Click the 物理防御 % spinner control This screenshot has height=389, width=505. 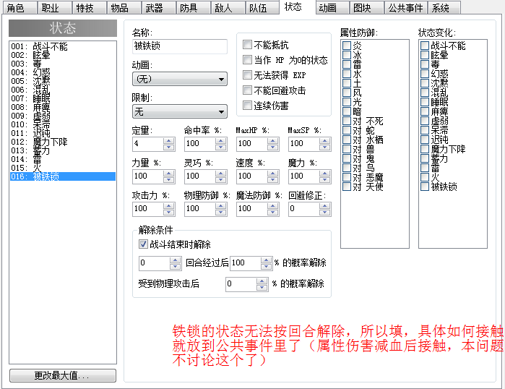[x=220, y=209]
